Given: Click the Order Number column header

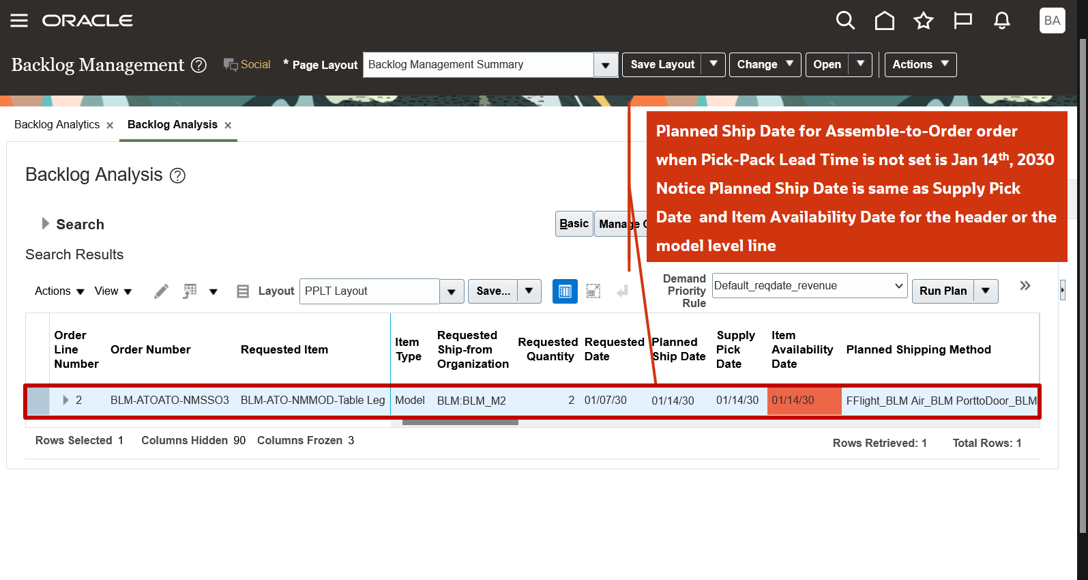Looking at the screenshot, I should pyautogui.click(x=150, y=349).
